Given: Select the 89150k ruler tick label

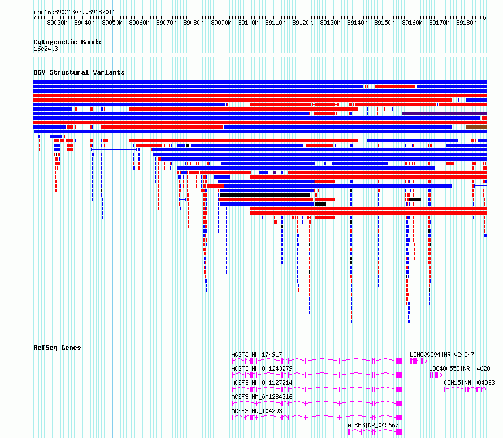Looking at the screenshot, I should 384,23.
